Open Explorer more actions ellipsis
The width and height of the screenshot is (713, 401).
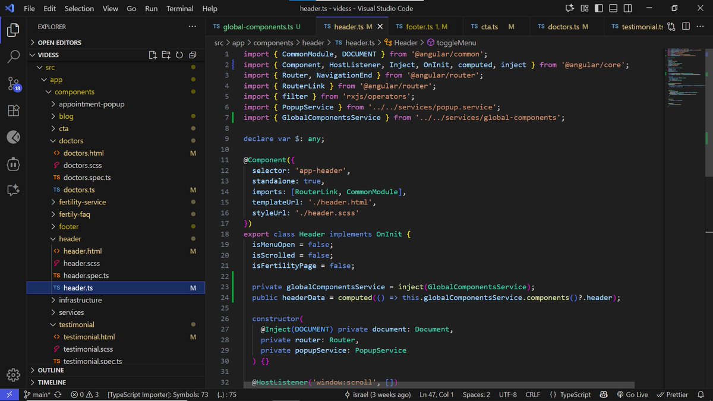192,27
